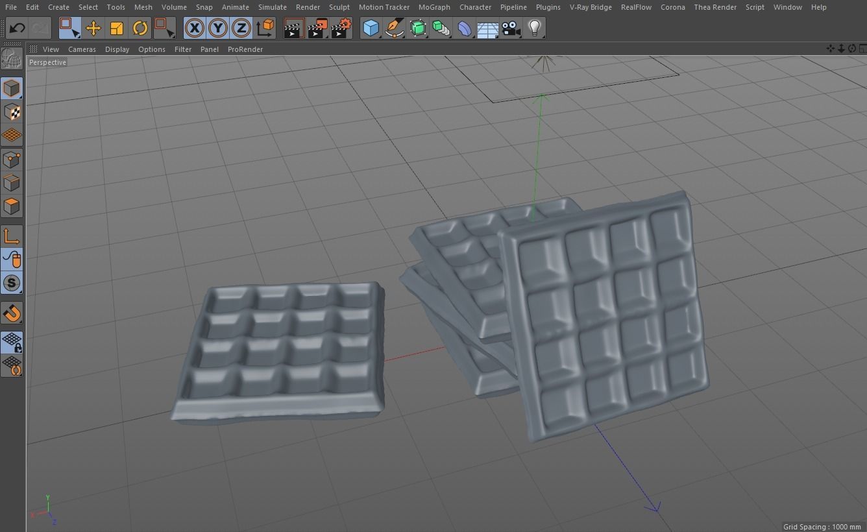Open the viewport ProRender menu
Image resolution: width=867 pixels, height=532 pixels.
tap(245, 49)
